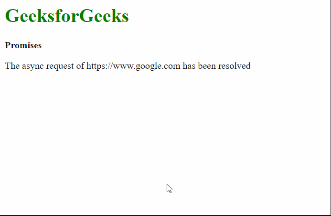331x216 pixels.
Task: Click the letter P of the Promises heading
Action: point(8,45)
